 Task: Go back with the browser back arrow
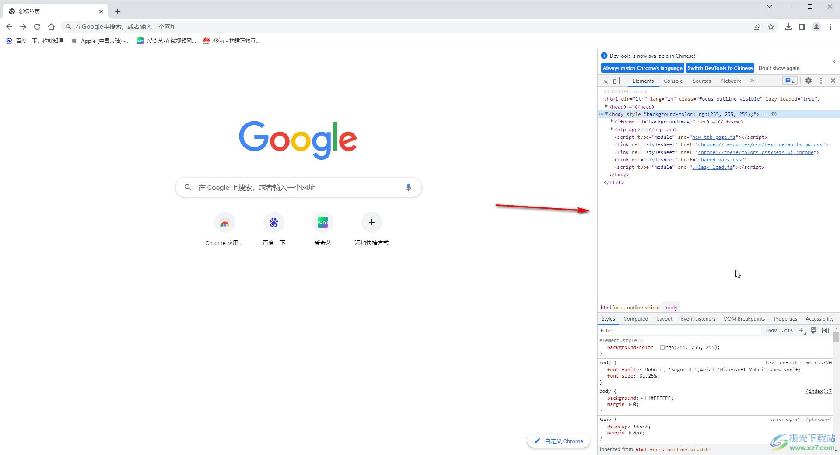click(x=9, y=27)
